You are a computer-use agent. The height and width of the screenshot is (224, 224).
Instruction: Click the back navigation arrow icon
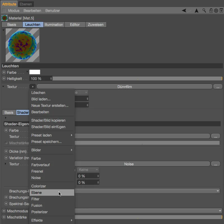184,11
